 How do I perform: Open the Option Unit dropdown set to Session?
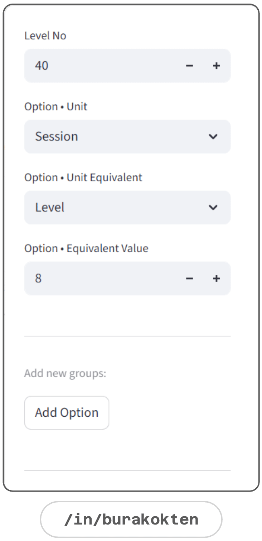coord(127,137)
